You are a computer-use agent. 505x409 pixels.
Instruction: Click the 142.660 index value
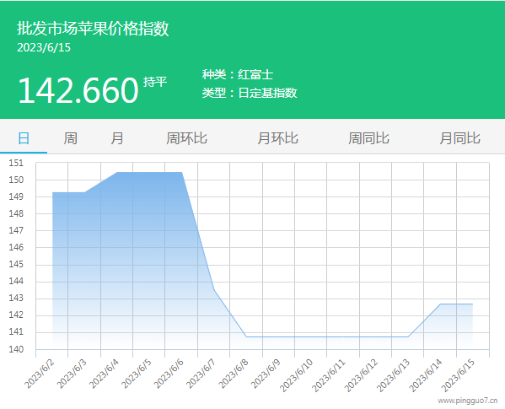pos(78,90)
